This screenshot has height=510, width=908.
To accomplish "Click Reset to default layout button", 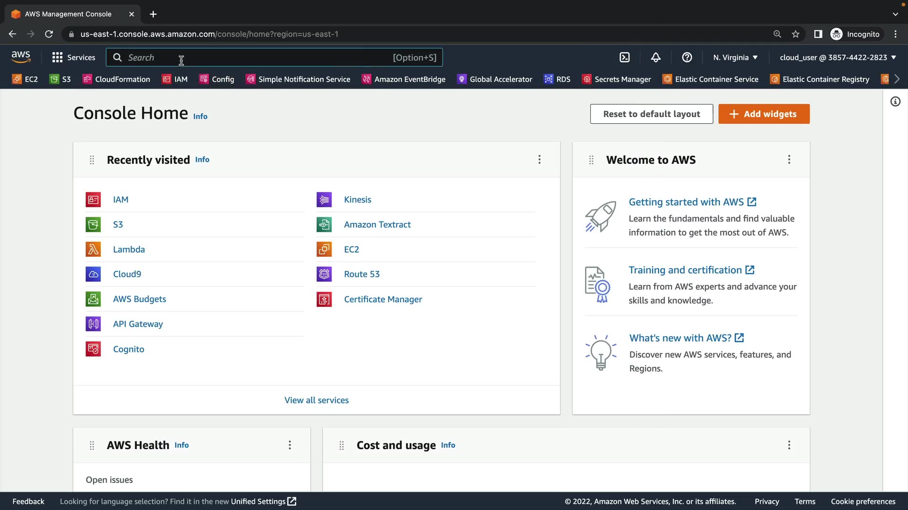I will [651, 114].
